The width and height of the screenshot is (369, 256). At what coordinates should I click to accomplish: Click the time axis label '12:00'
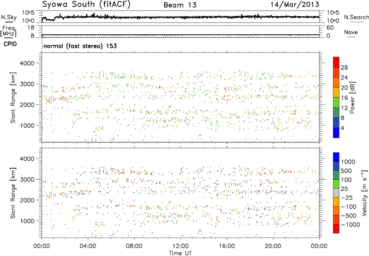[180, 246]
